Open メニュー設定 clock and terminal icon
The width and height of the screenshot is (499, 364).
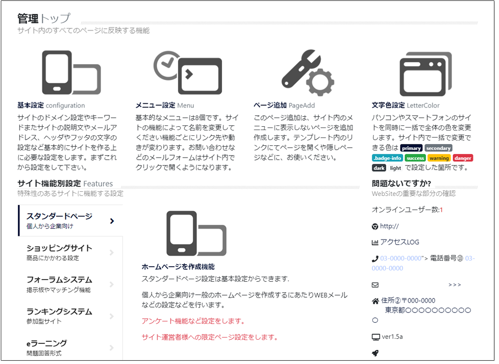188,73
